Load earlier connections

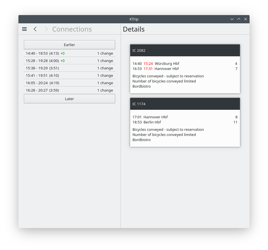coord(69,45)
